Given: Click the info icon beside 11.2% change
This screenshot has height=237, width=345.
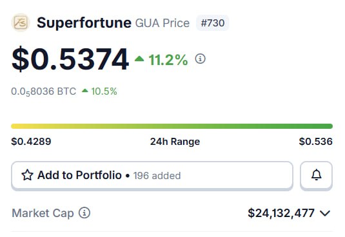Looking at the screenshot, I should coord(200,59).
